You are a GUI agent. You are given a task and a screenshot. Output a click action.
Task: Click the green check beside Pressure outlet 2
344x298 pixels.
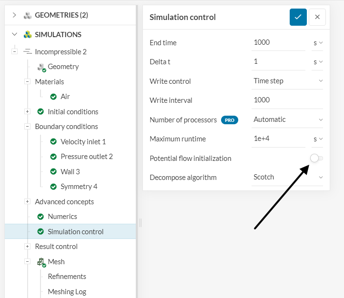(x=53, y=157)
